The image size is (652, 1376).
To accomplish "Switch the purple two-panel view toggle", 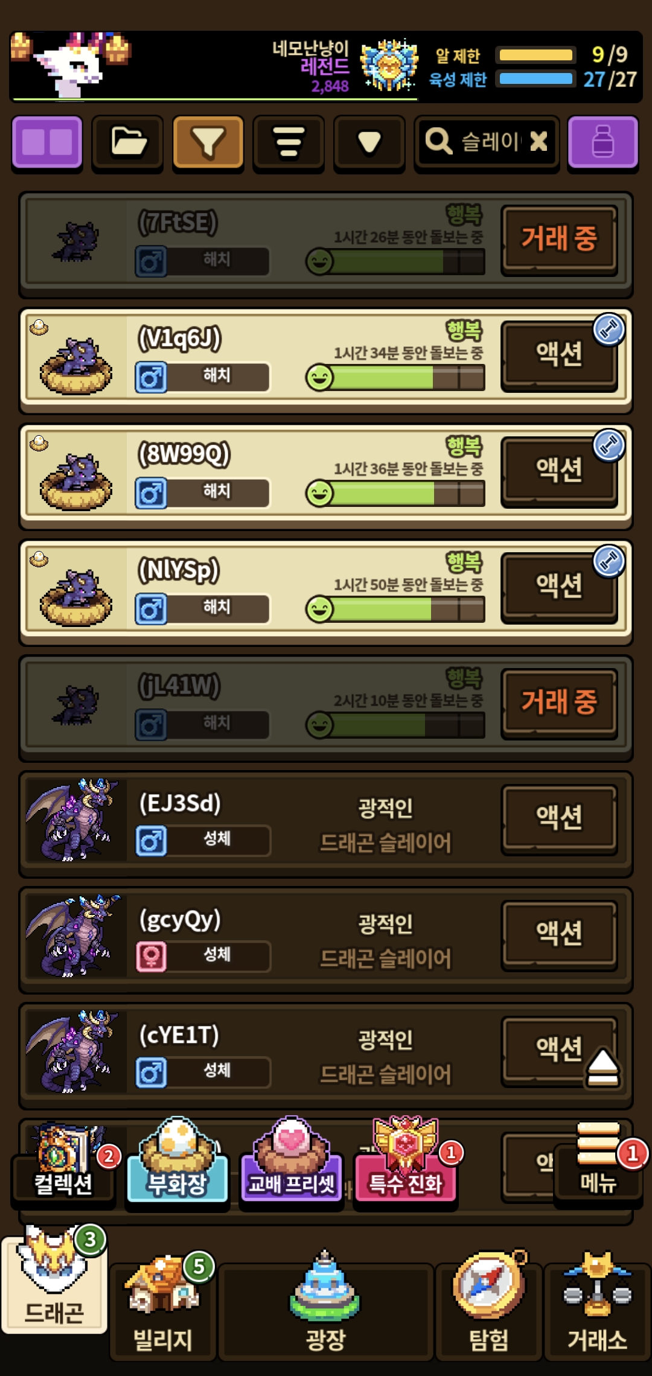I will [47, 142].
